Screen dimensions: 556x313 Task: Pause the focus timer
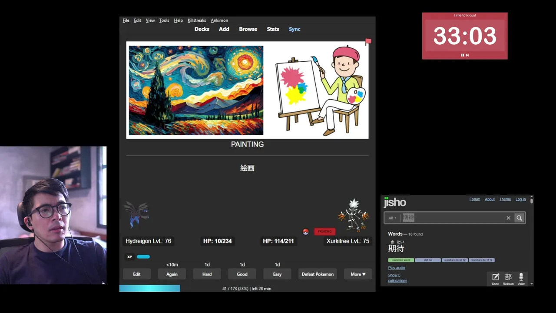tap(462, 55)
